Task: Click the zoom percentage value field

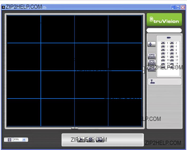Action: coord(18,140)
